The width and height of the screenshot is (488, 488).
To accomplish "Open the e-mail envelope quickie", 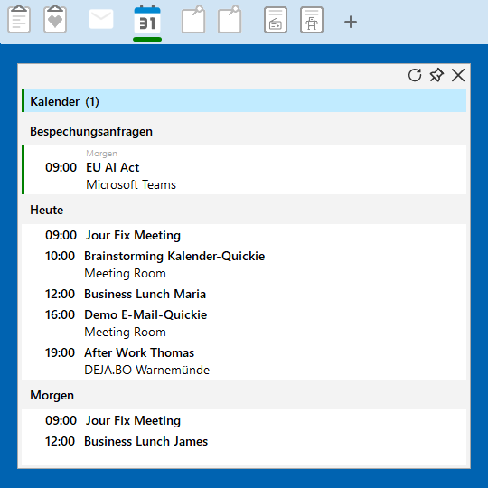I will click(x=101, y=19).
